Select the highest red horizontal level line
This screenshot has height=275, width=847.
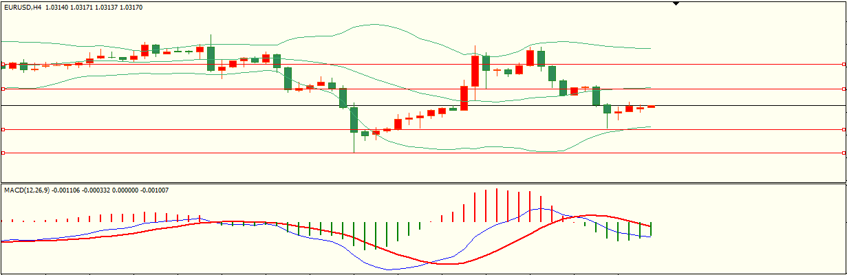(423, 64)
